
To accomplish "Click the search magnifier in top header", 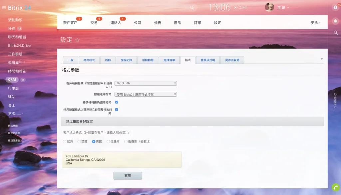I will [x=192, y=8].
